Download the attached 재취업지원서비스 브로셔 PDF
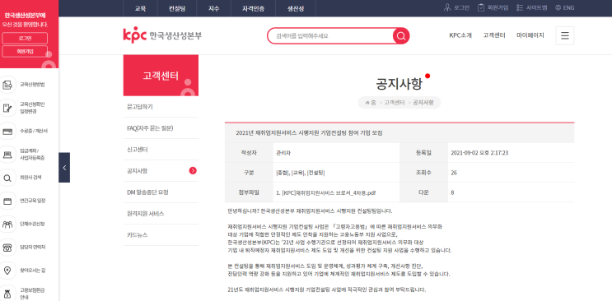 (x=326, y=192)
